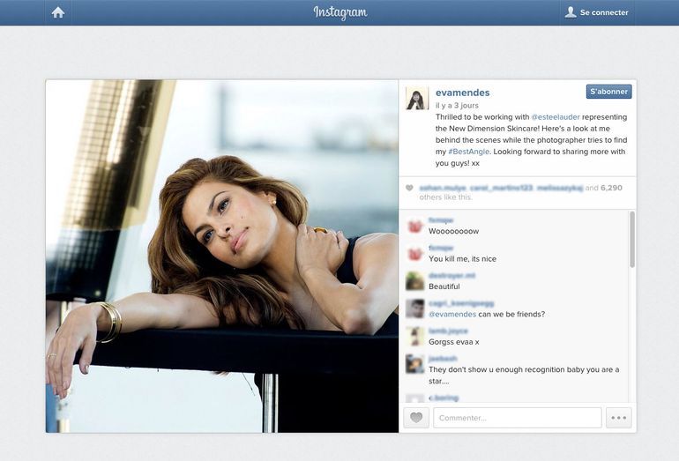Image resolution: width=679 pixels, height=461 pixels.
Task: Click the comments list scrollbar
Action: click(631, 240)
